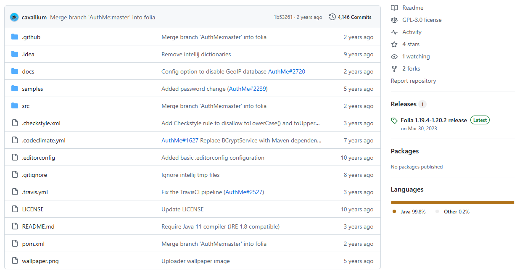Viewport: 525px width, 271px height.
Task: Open wallpaper.png file
Action: pos(40,261)
